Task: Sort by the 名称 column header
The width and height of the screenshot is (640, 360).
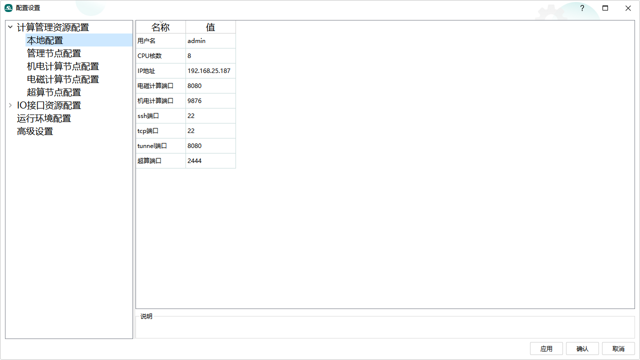Action: 160,27
